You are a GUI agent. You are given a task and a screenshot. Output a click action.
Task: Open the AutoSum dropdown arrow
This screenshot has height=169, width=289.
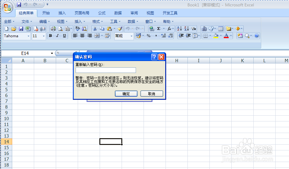(x=163, y=29)
